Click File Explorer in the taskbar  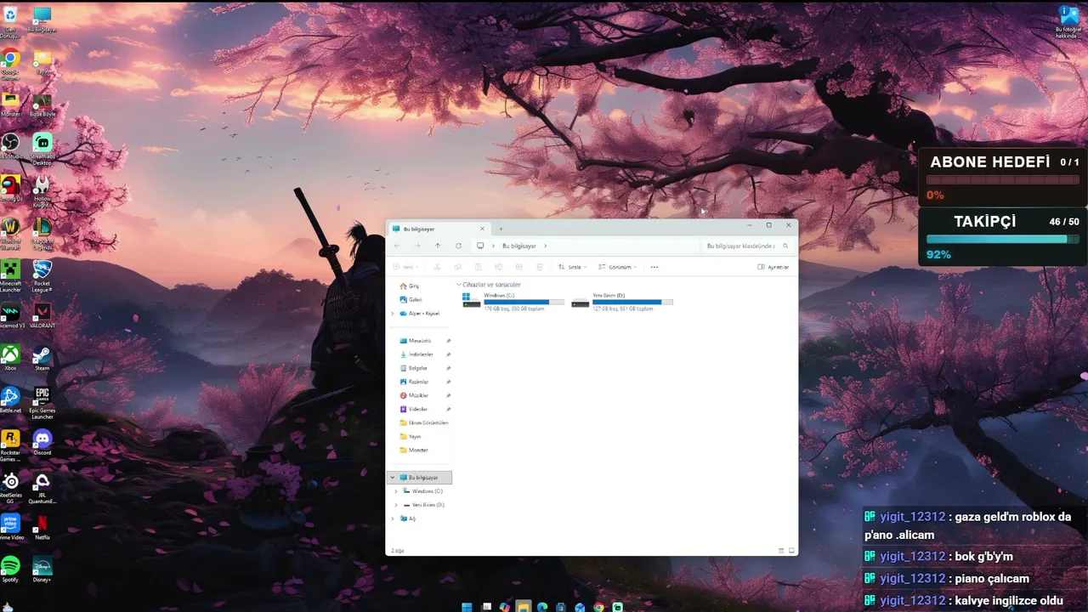pos(524,607)
